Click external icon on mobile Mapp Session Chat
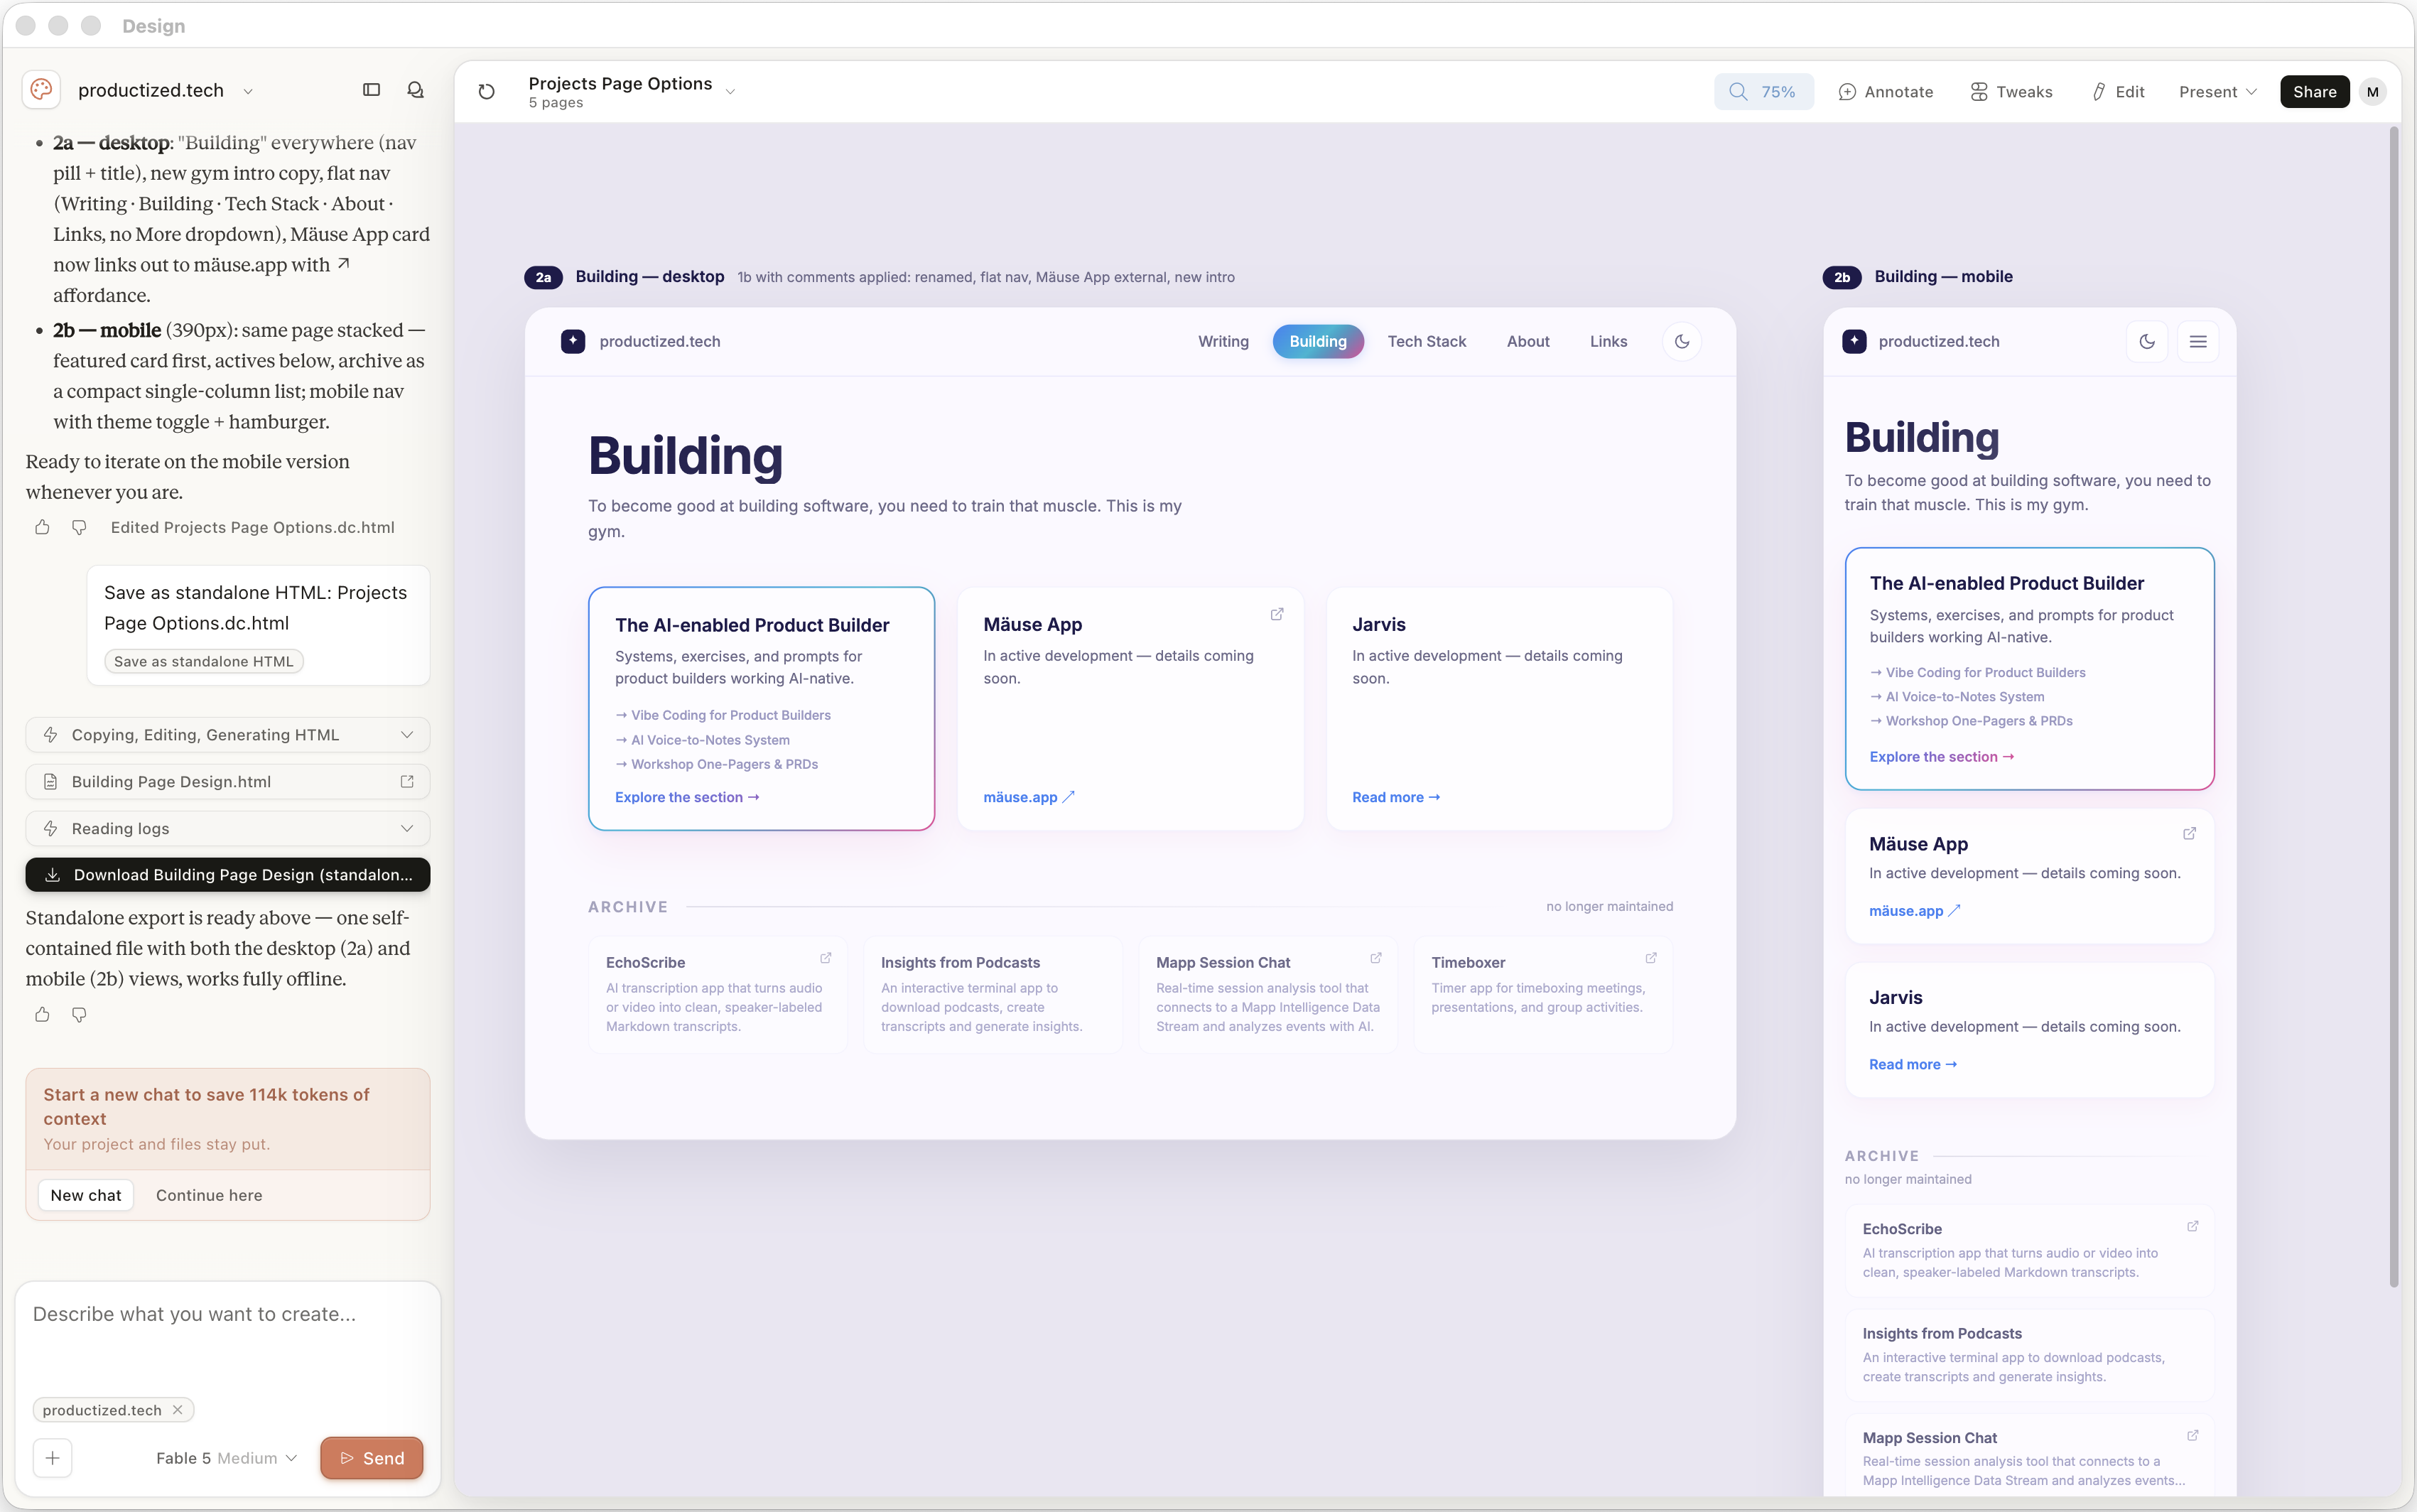This screenshot has height=1512, width=2417. [2192, 1435]
